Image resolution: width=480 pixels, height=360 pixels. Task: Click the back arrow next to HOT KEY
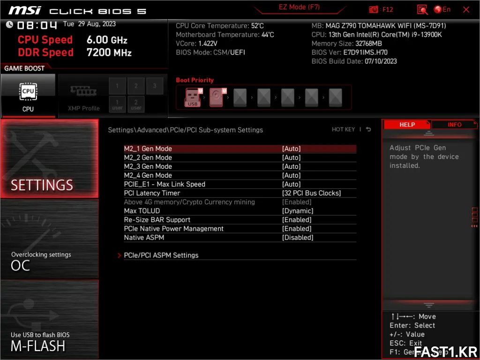click(x=368, y=129)
